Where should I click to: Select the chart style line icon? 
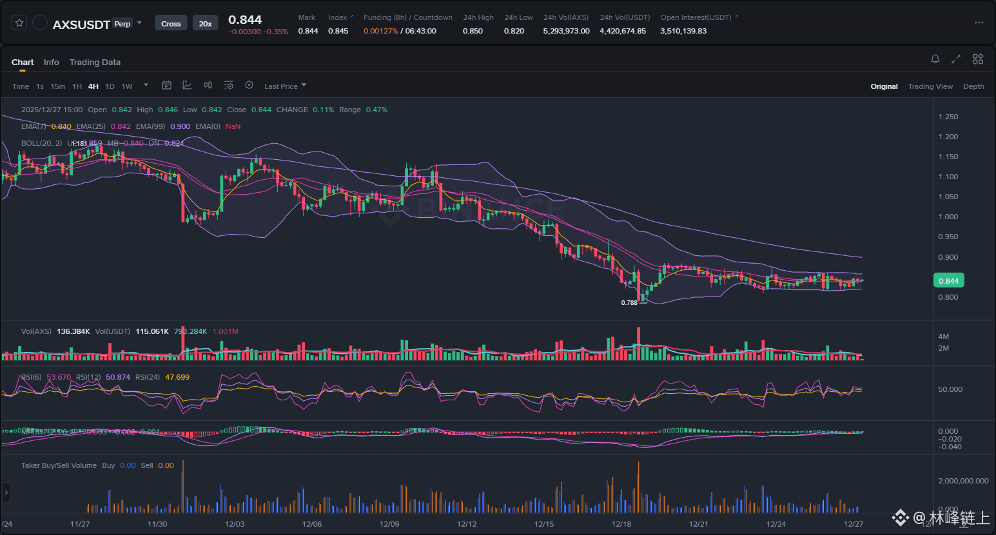click(x=187, y=85)
